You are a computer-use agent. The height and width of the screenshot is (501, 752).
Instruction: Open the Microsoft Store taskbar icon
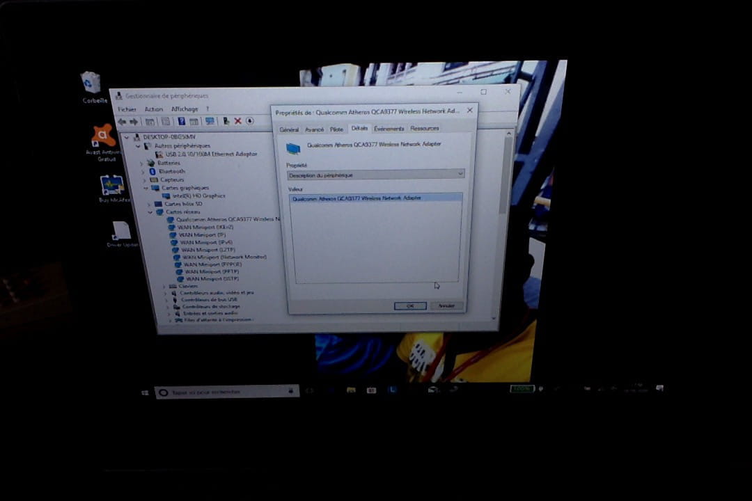click(x=371, y=390)
